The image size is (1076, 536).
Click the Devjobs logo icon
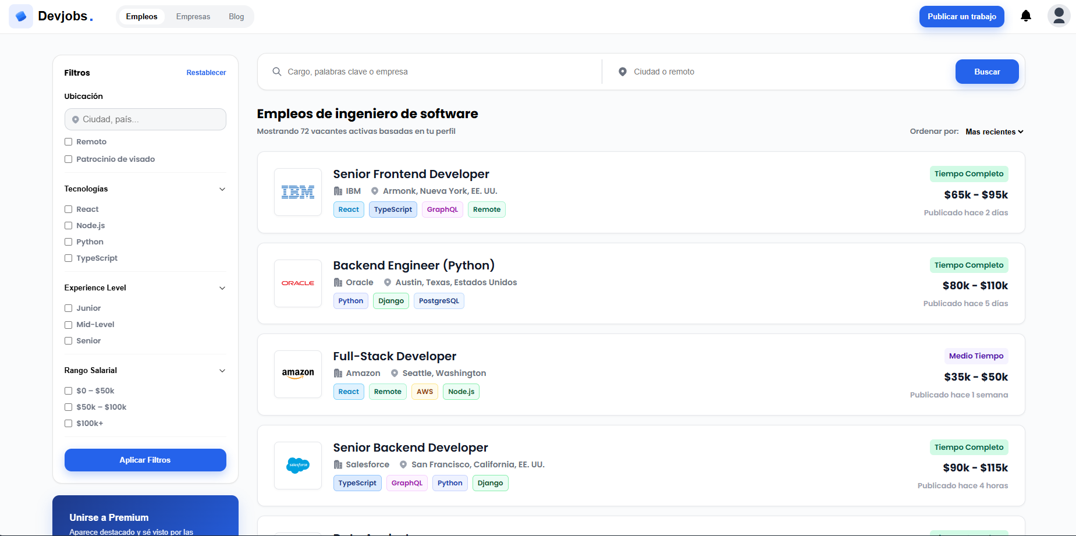(x=21, y=16)
